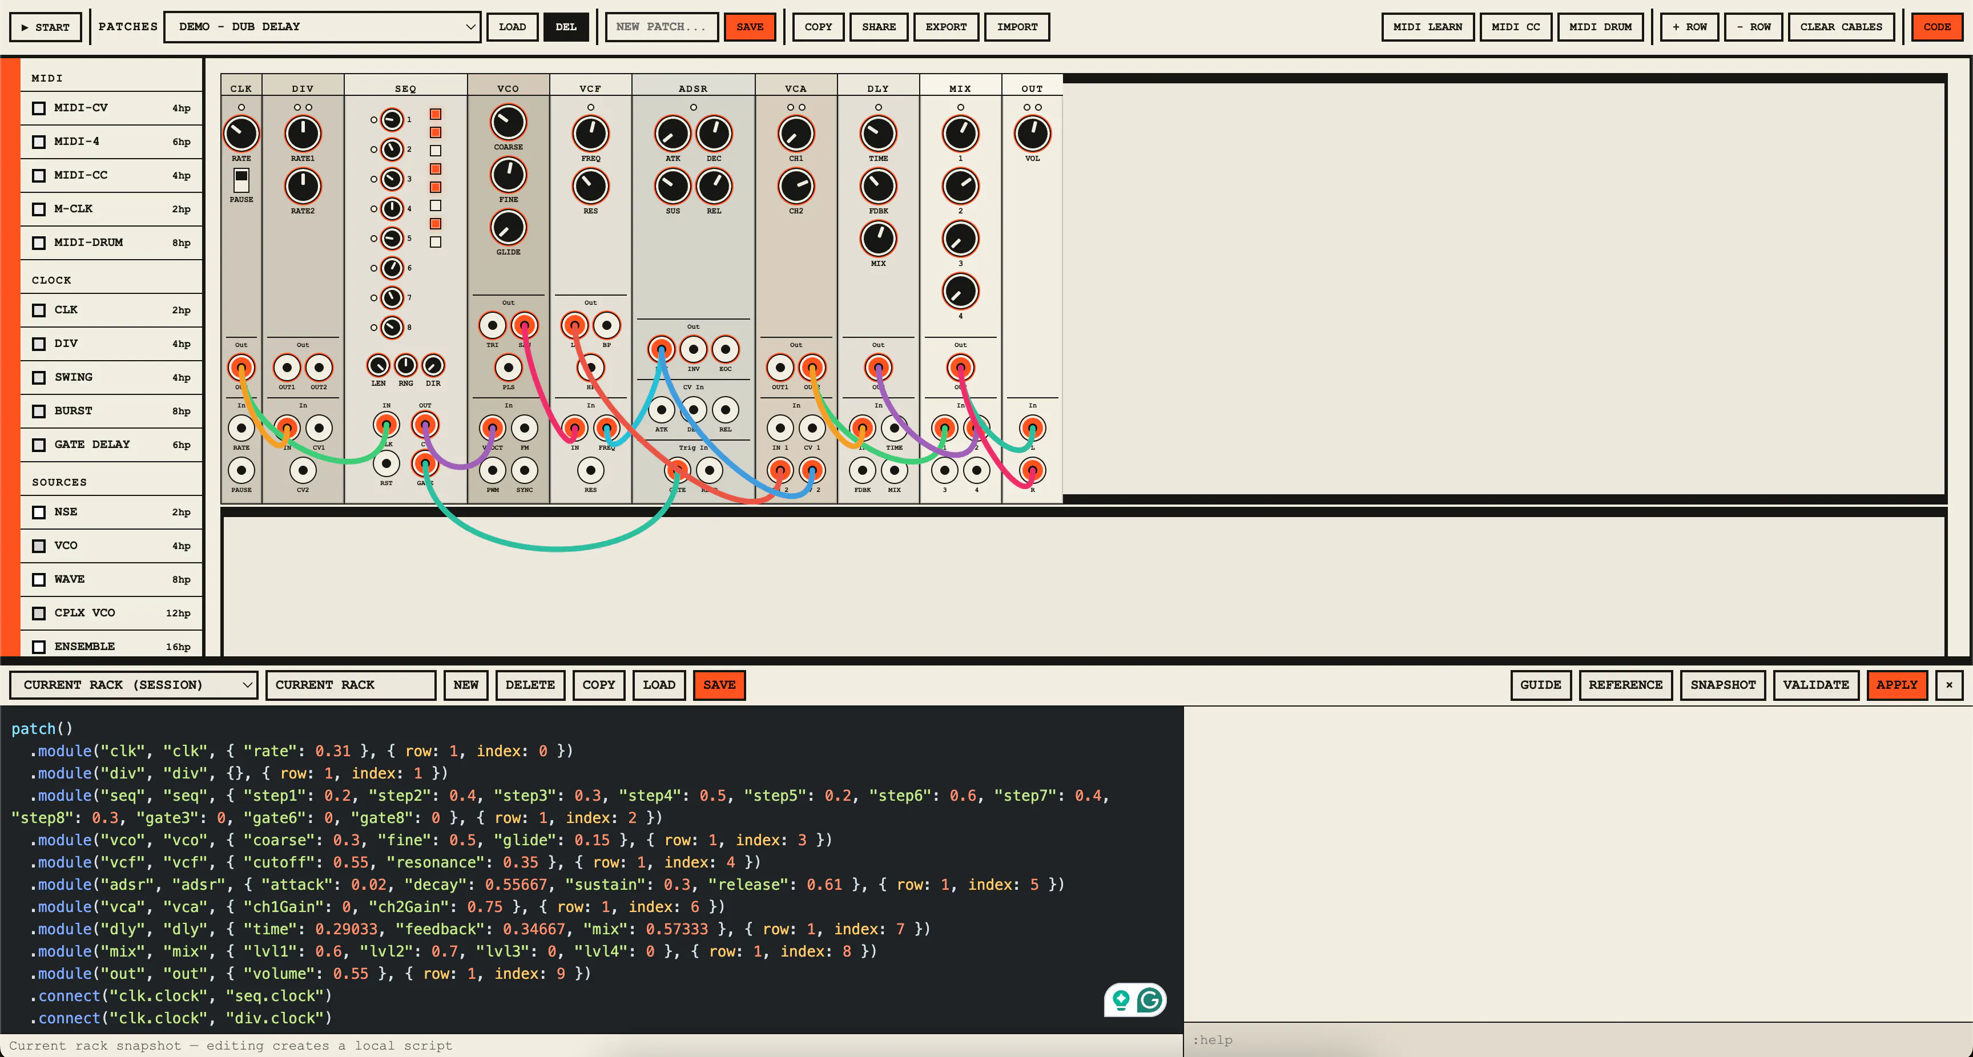Image resolution: width=1973 pixels, height=1057 pixels.
Task: Click the ADSR ATK knob
Action: (x=673, y=134)
